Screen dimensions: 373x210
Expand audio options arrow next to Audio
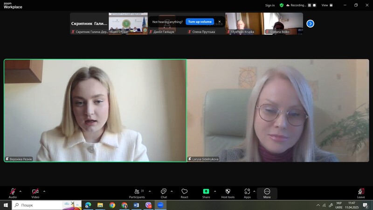coord(20,191)
